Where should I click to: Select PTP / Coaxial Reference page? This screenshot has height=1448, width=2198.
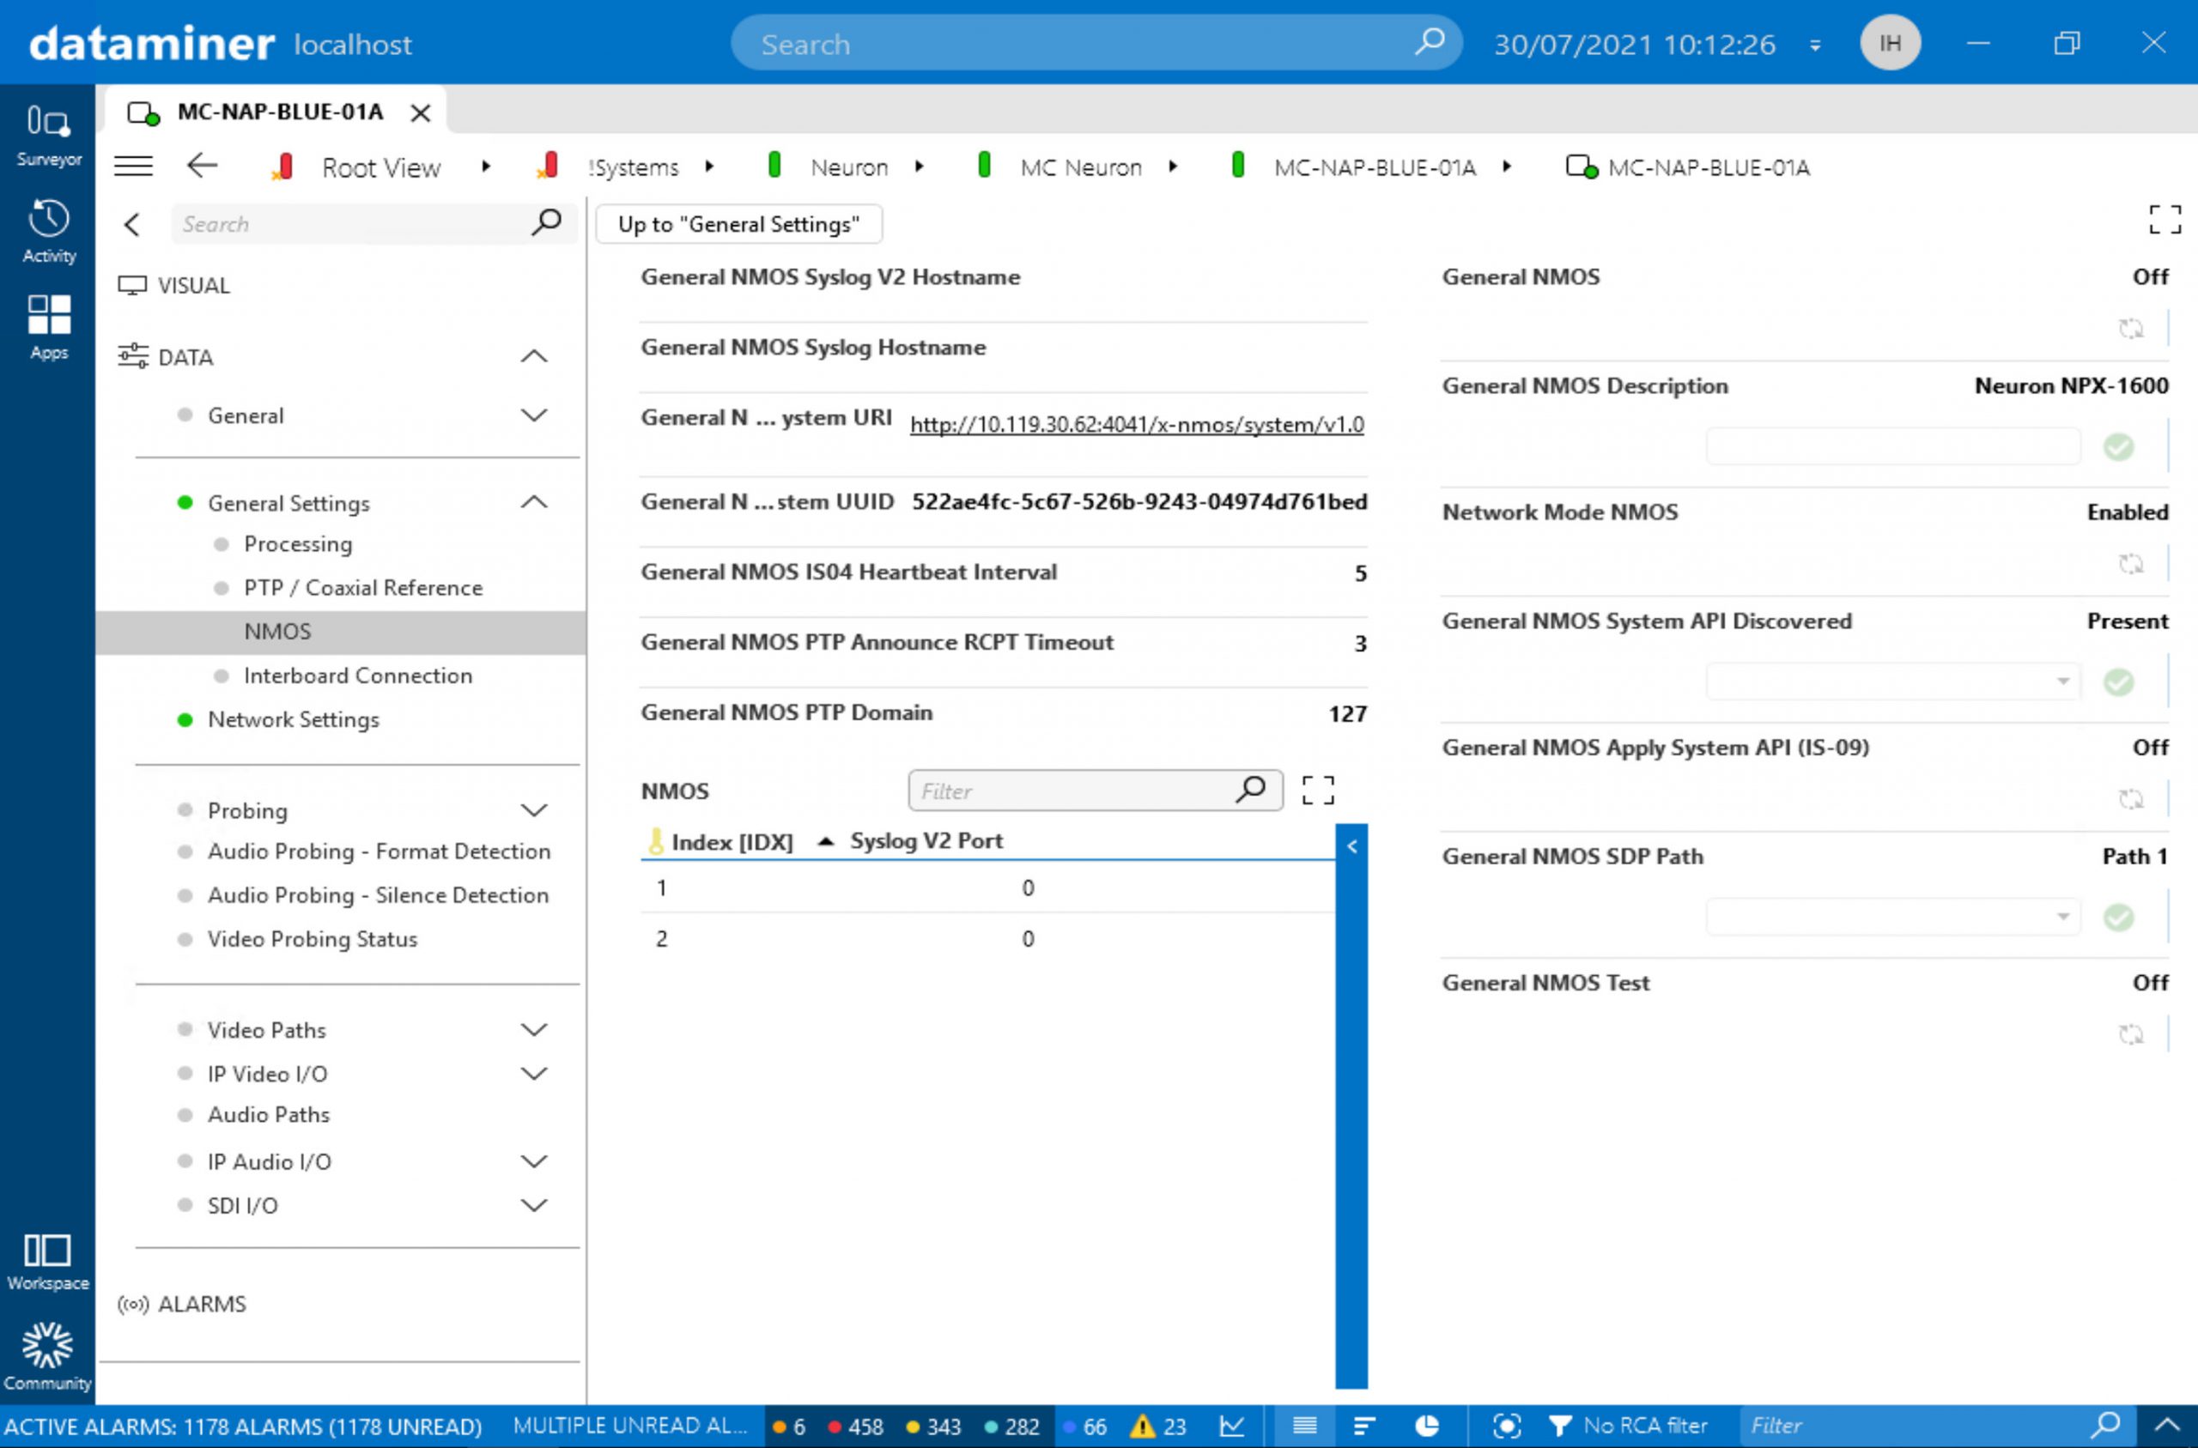tap(363, 587)
